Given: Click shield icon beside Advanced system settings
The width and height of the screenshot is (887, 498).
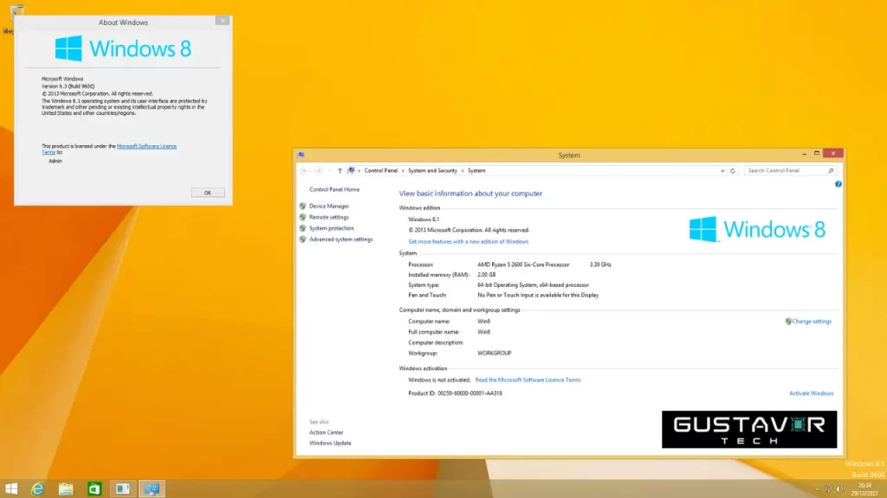Looking at the screenshot, I should pyautogui.click(x=302, y=239).
